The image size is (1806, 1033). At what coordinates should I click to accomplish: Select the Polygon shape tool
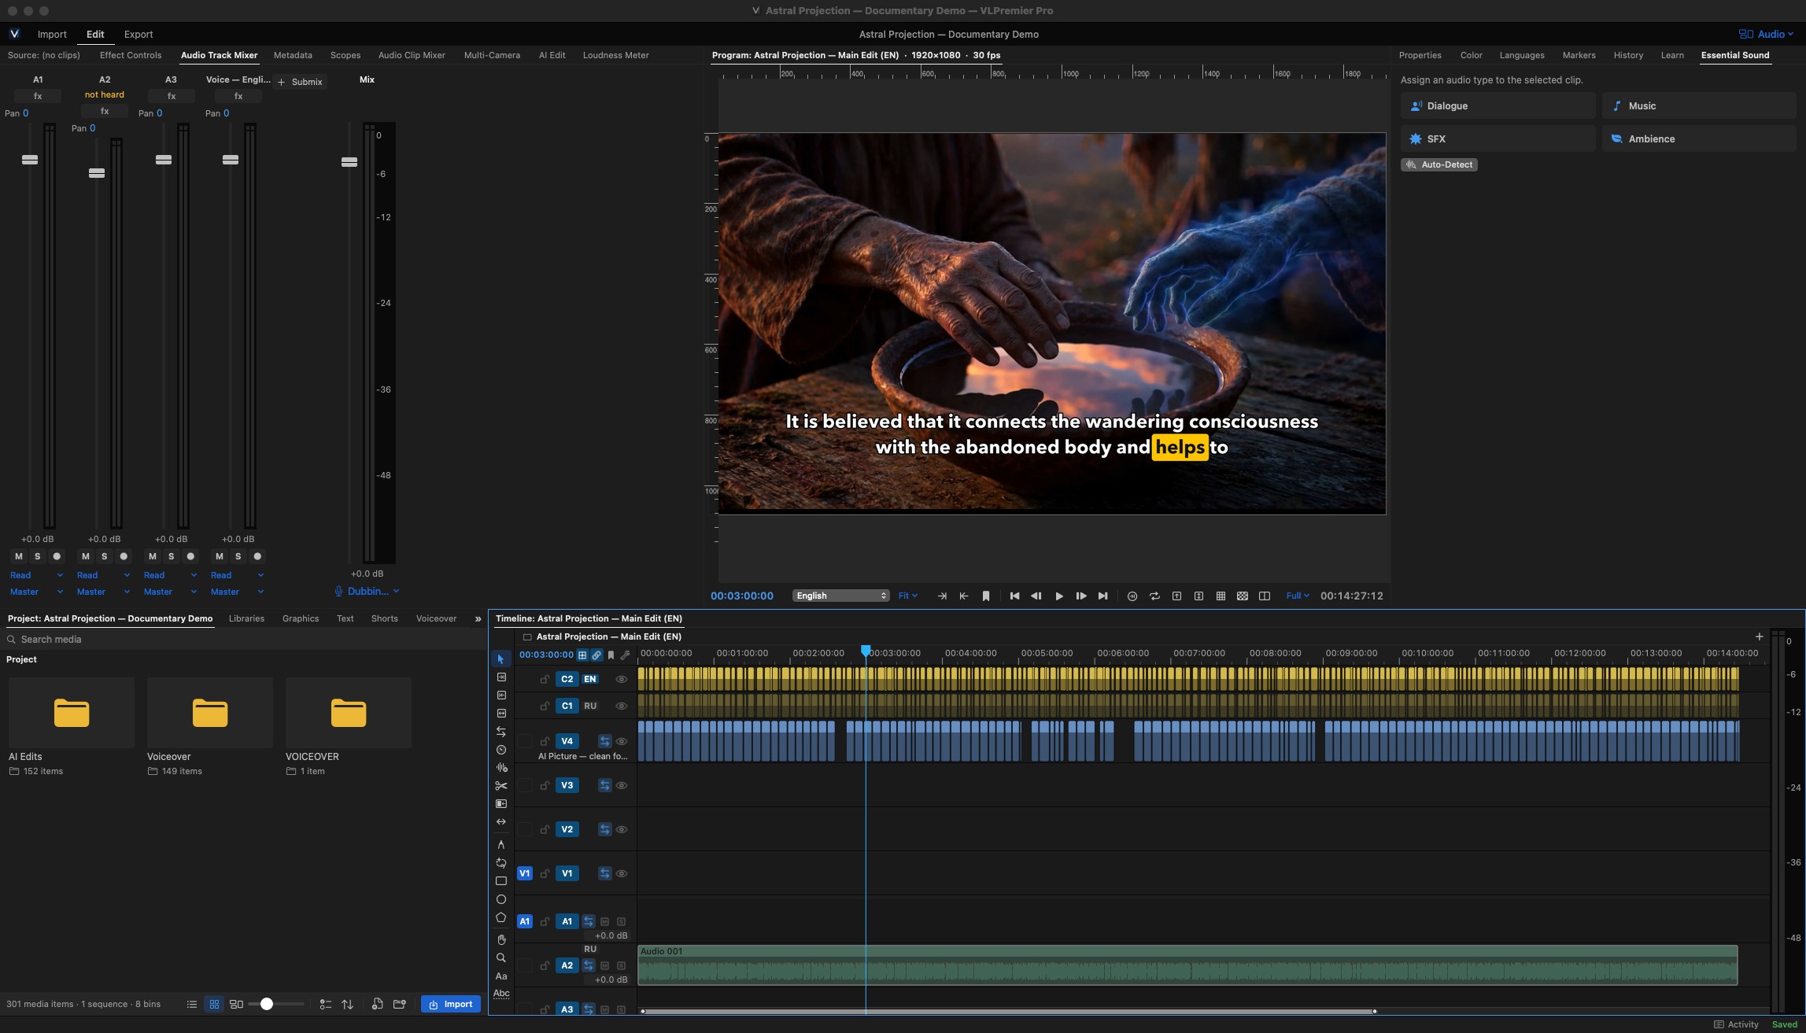500,917
